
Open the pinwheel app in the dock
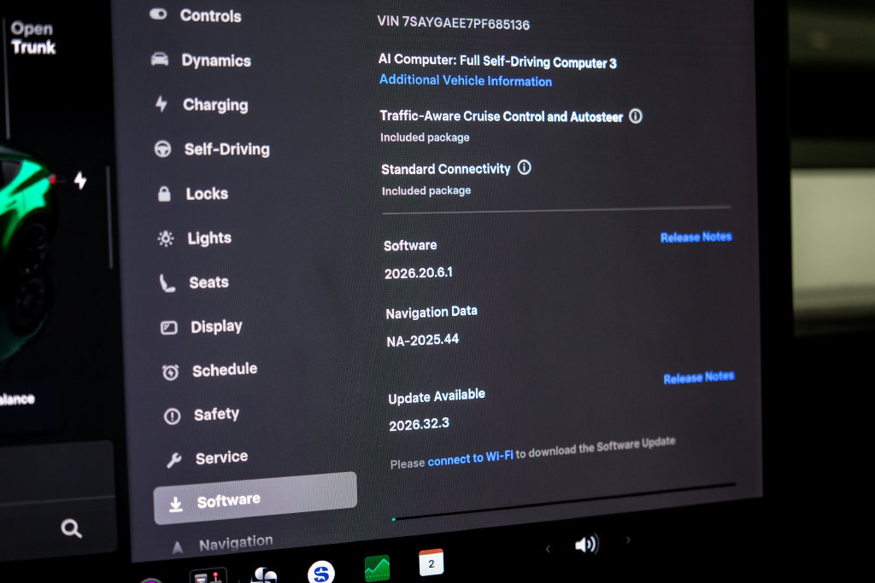coord(265,575)
